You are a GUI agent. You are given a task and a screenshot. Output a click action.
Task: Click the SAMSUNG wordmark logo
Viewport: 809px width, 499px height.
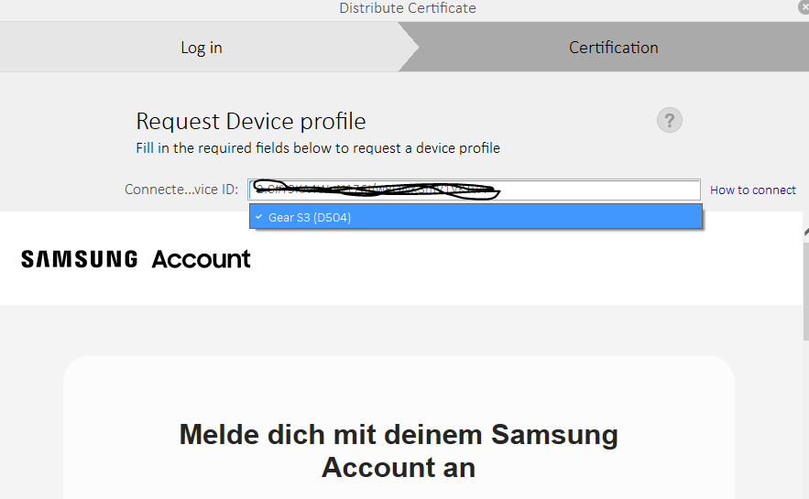[79, 259]
